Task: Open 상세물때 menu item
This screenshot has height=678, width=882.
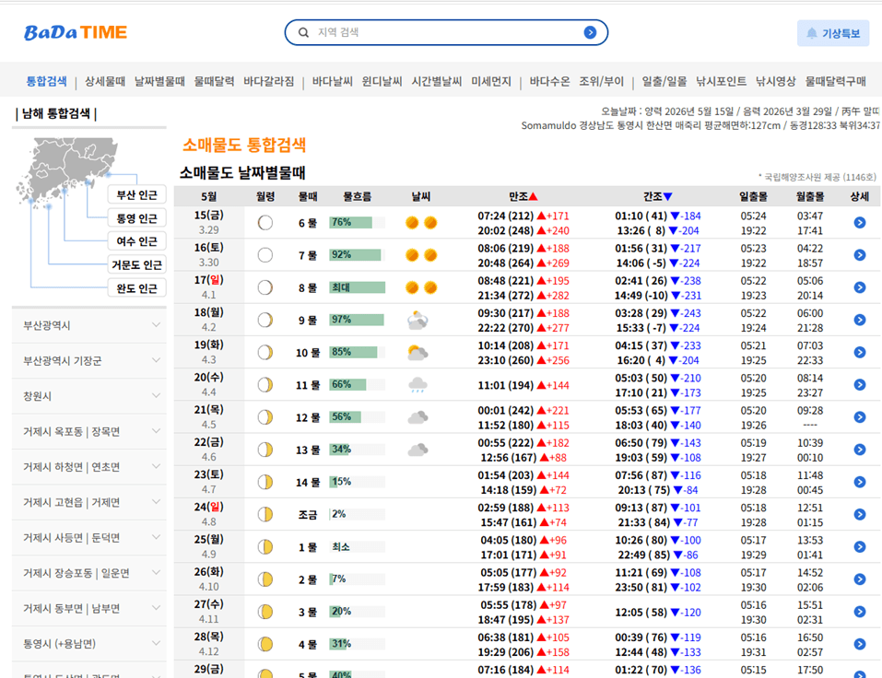Action: coord(105,81)
